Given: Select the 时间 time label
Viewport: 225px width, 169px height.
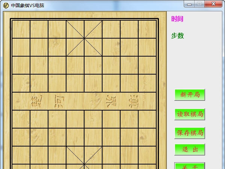Looking at the screenshot, I should click(x=177, y=19).
